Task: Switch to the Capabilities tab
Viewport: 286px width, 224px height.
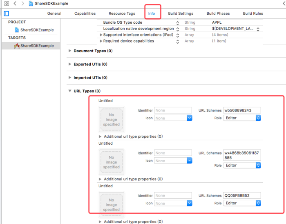Action: pos(85,13)
